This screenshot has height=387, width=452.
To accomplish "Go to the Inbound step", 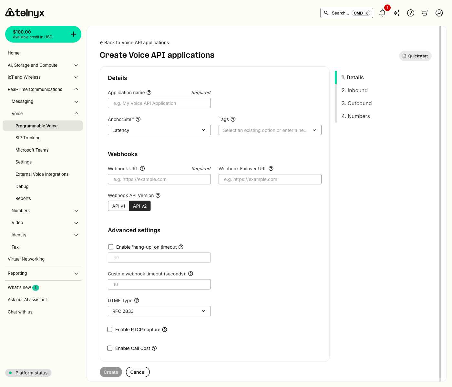I will pyautogui.click(x=354, y=90).
